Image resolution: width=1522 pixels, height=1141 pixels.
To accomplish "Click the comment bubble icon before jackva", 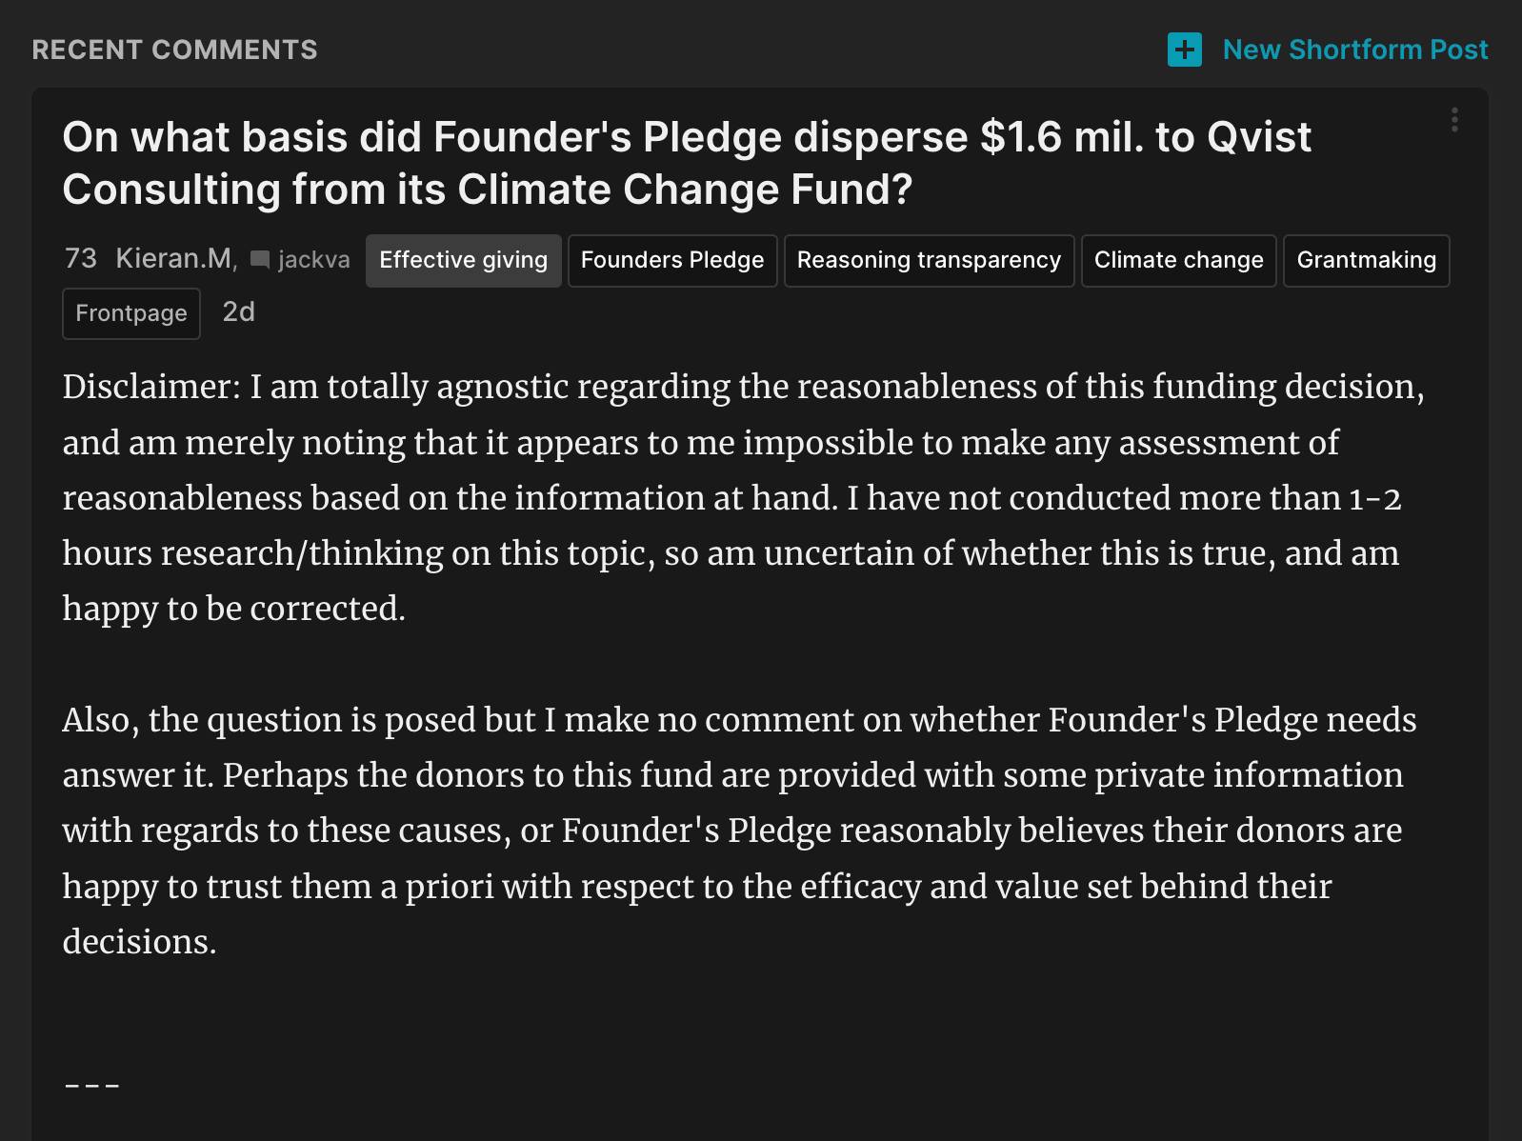I will tap(259, 260).
